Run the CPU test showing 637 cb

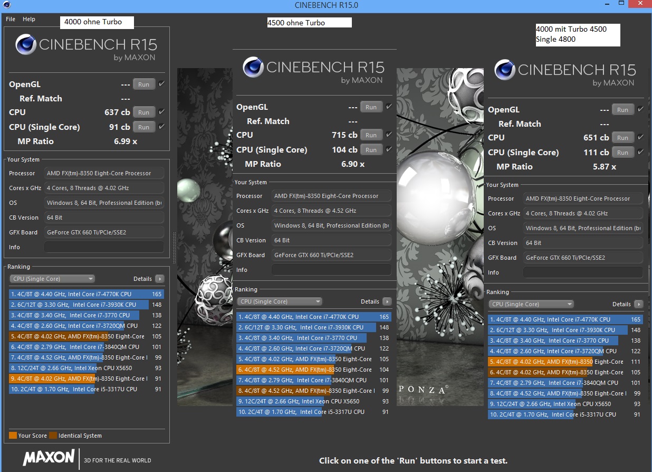(x=144, y=112)
